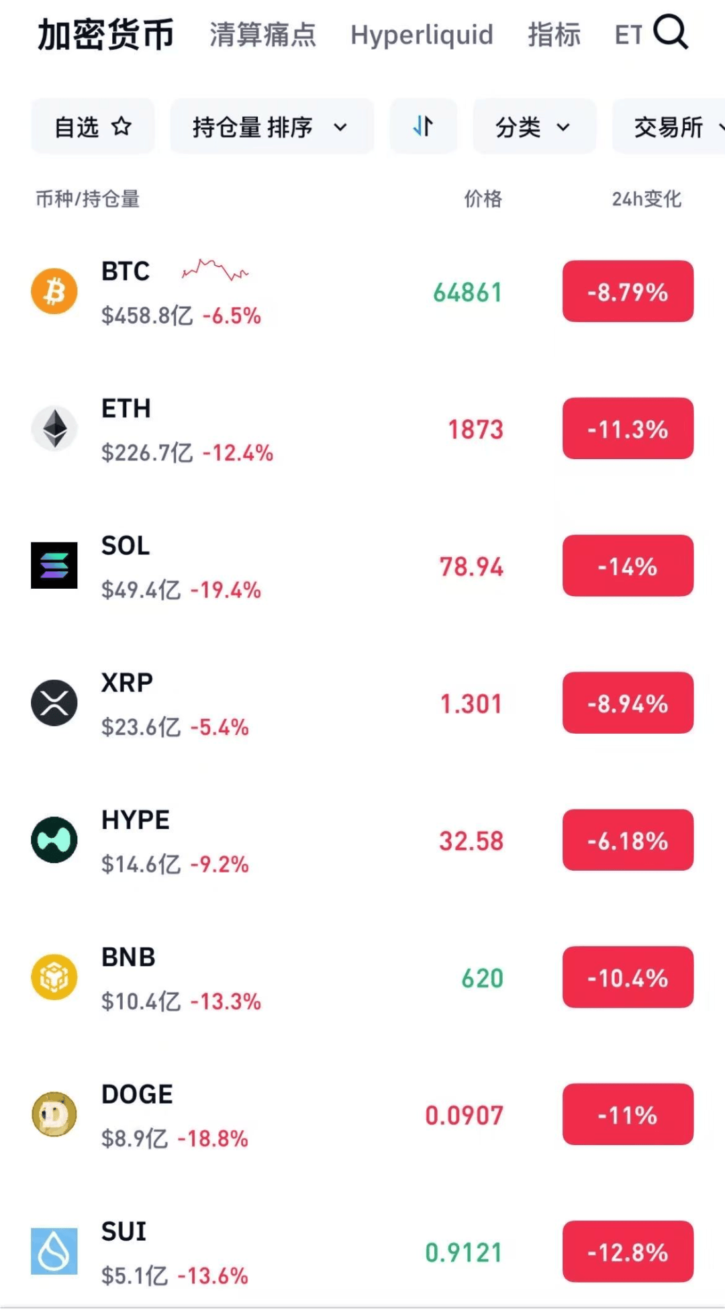The height and width of the screenshot is (1313, 725).
Task: Expand the 持仓量 排序 dropdown
Action: (x=271, y=126)
